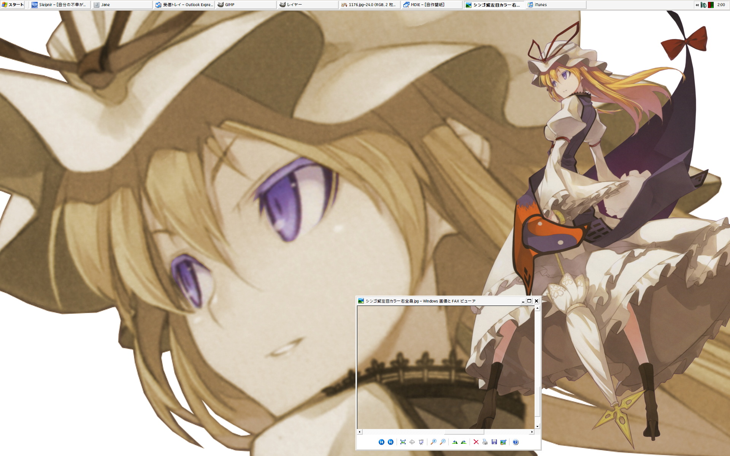Switch to the レイヤー taskbar button
The image size is (730, 456).
308,5
